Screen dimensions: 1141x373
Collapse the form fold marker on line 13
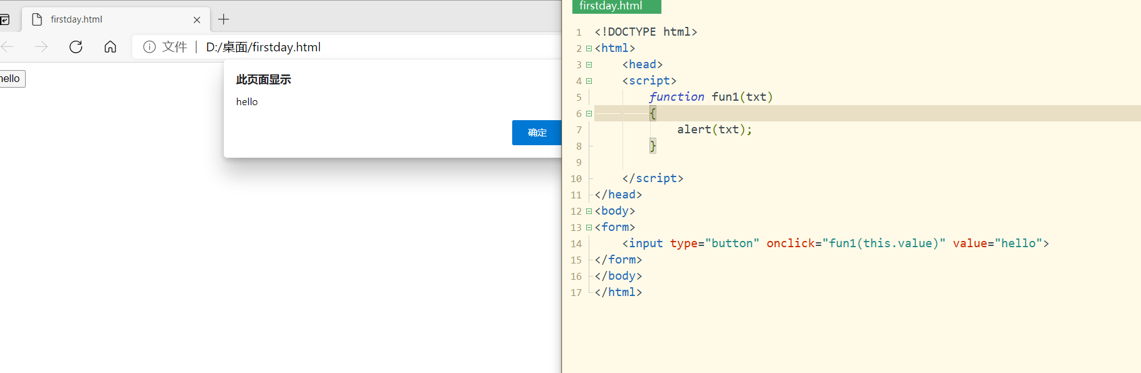589,227
